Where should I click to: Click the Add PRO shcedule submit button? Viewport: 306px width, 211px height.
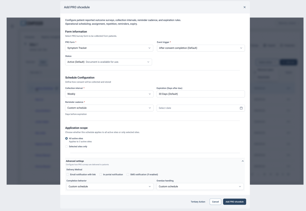pos(235,202)
